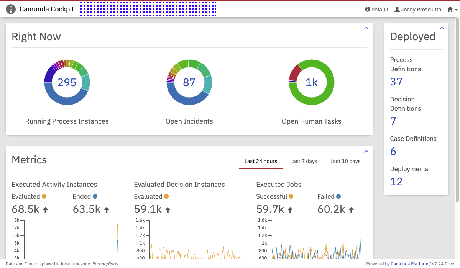Click the 295 running process instances count
The height and width of the screenshot is (268, 460).
[x=67, y=82]
